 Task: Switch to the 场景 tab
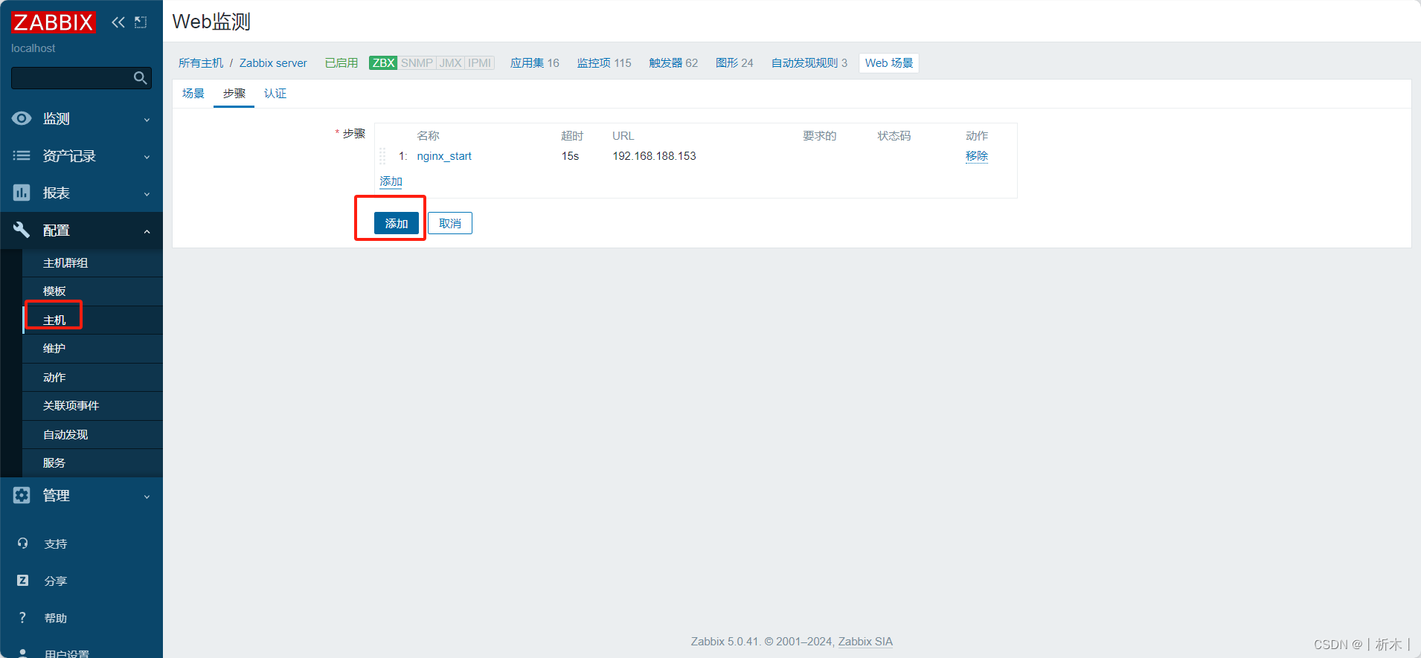[x=193, y=94]
